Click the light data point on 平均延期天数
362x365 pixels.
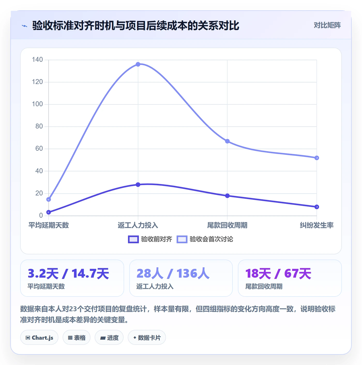point(49,199)
